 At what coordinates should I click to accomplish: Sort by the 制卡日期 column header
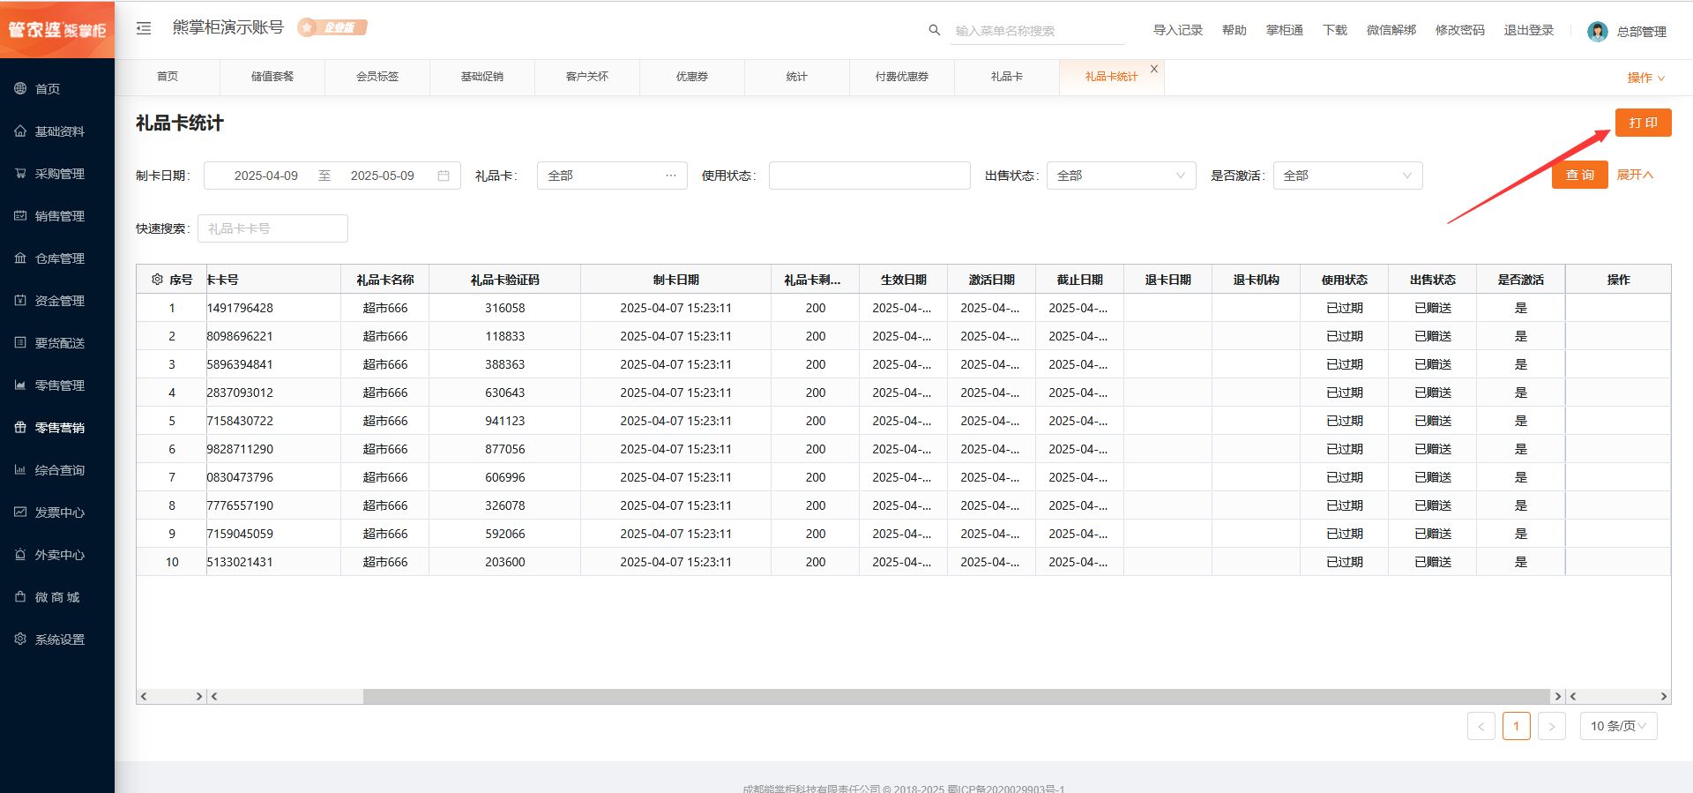[x=676, y=280]
